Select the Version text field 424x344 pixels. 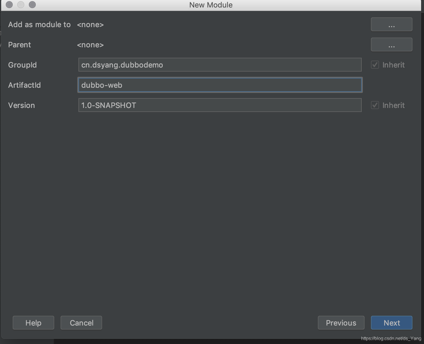(x=220, y=105)
